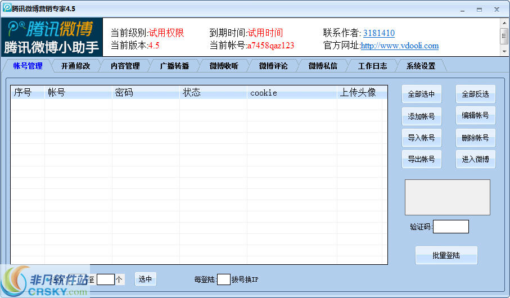Click the title bar app icon

click(7, 8)
